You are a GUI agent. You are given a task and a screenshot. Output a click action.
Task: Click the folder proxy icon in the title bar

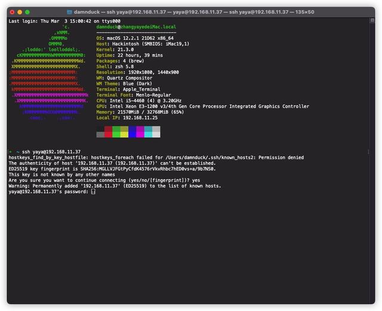click(69, 12)
